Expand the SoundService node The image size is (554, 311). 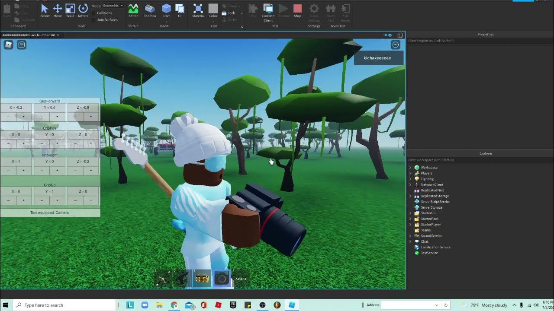coord(410,236)
